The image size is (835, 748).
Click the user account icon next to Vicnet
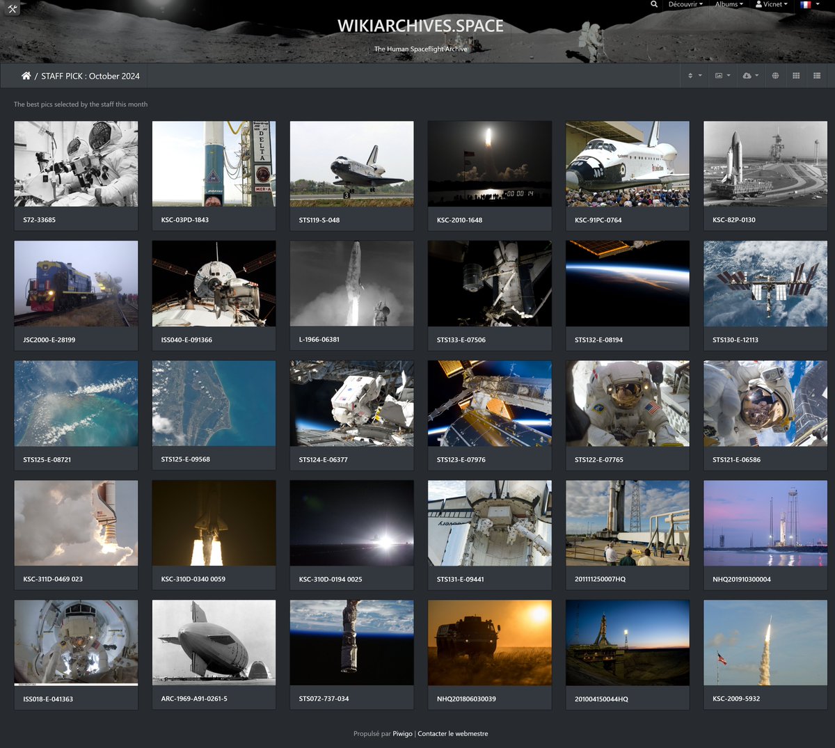click(x=758, y=4)
